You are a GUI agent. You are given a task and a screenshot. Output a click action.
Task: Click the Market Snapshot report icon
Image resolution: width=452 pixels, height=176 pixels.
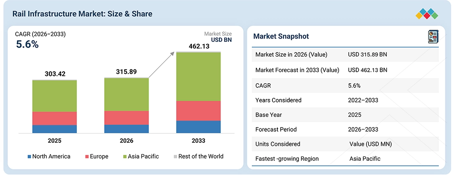[x=433, y=37]
